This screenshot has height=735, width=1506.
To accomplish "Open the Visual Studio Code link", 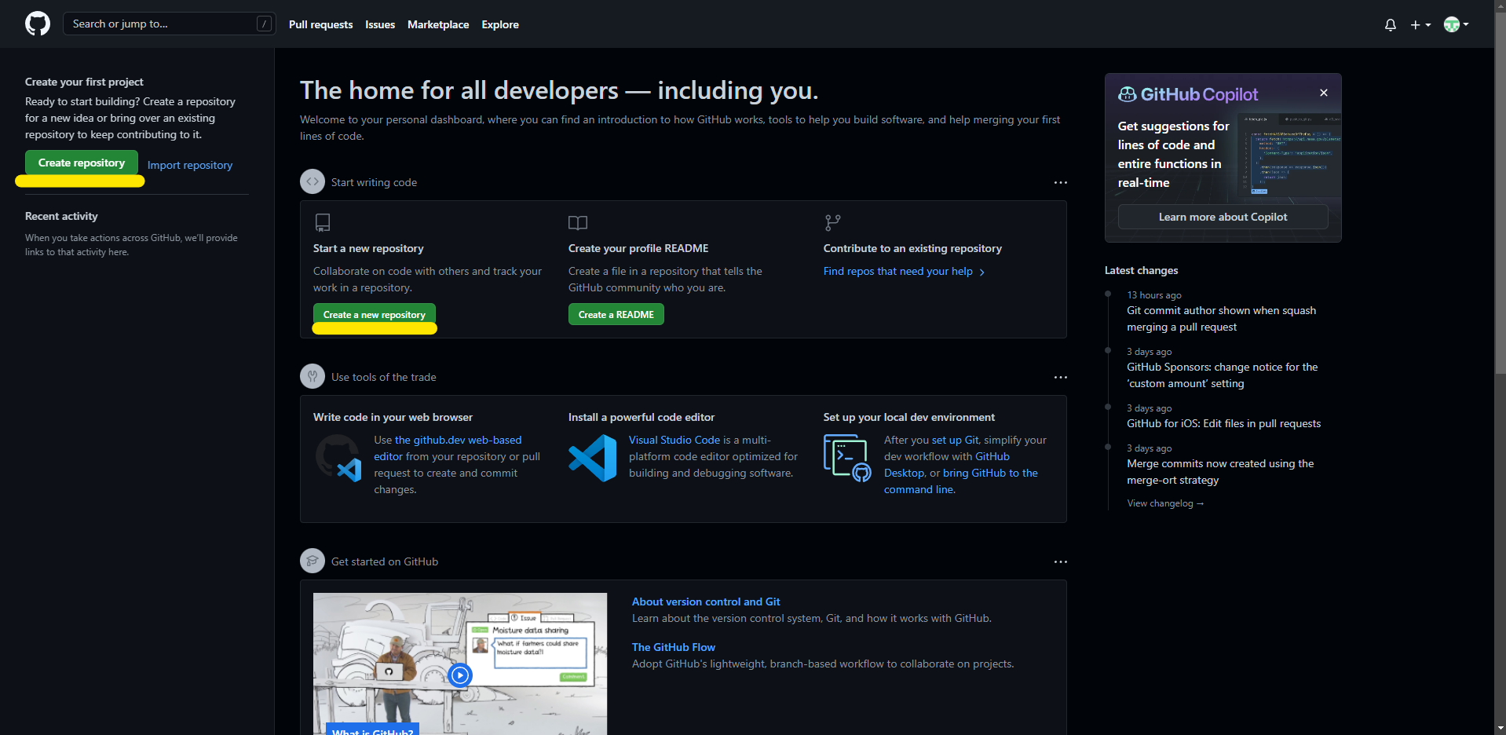I will 674,440.
